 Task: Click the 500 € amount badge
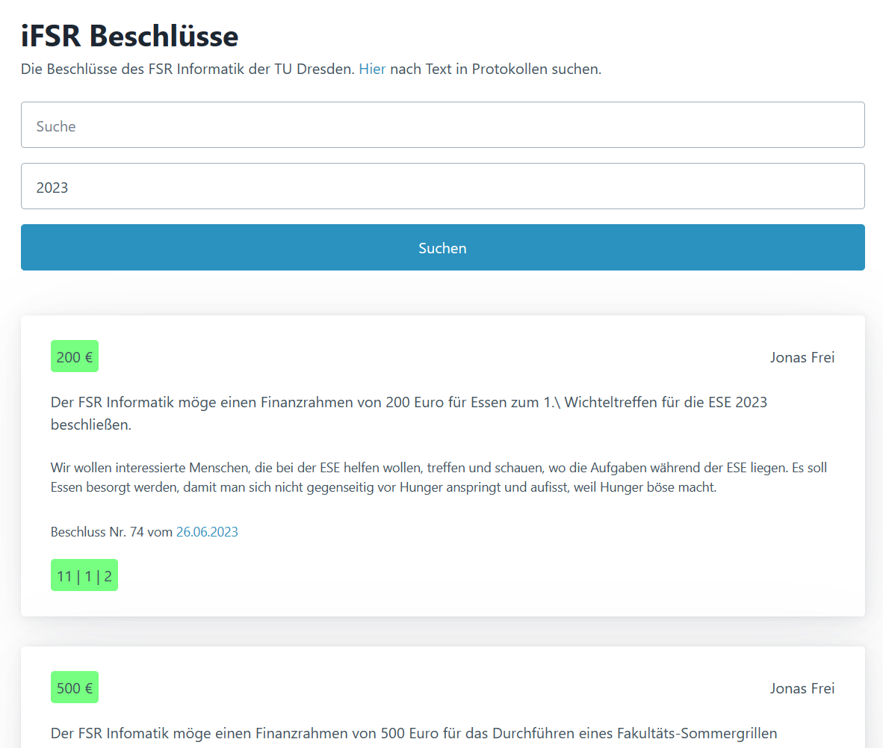coord(75,687)
